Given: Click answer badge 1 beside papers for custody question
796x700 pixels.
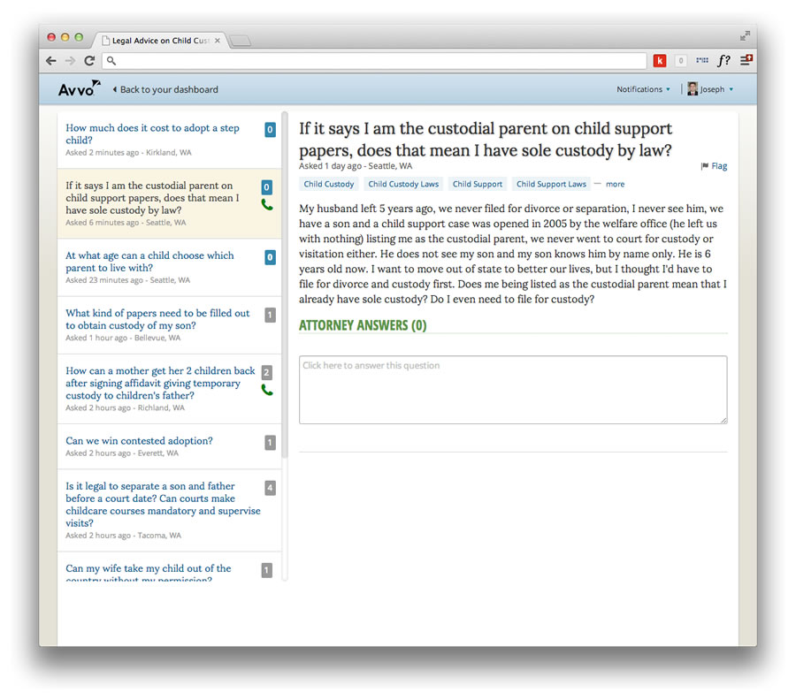Looking at the screenshot, I should pos(270,315).
